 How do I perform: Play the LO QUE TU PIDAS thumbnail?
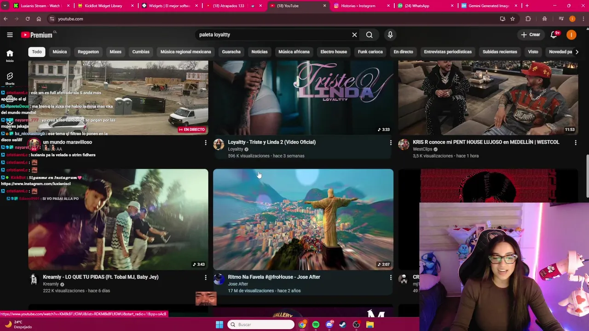118,219
